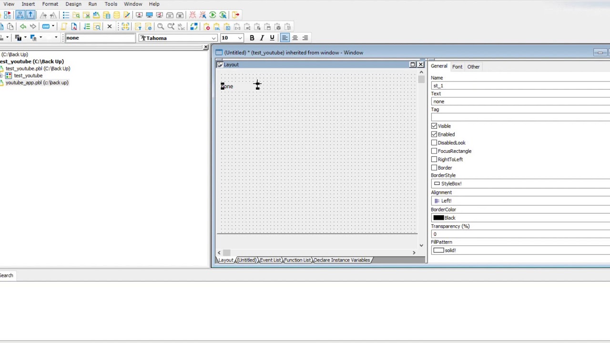Click the Tab Order icon
Screen dimensions: 610x343
click(x=87, y=27)
